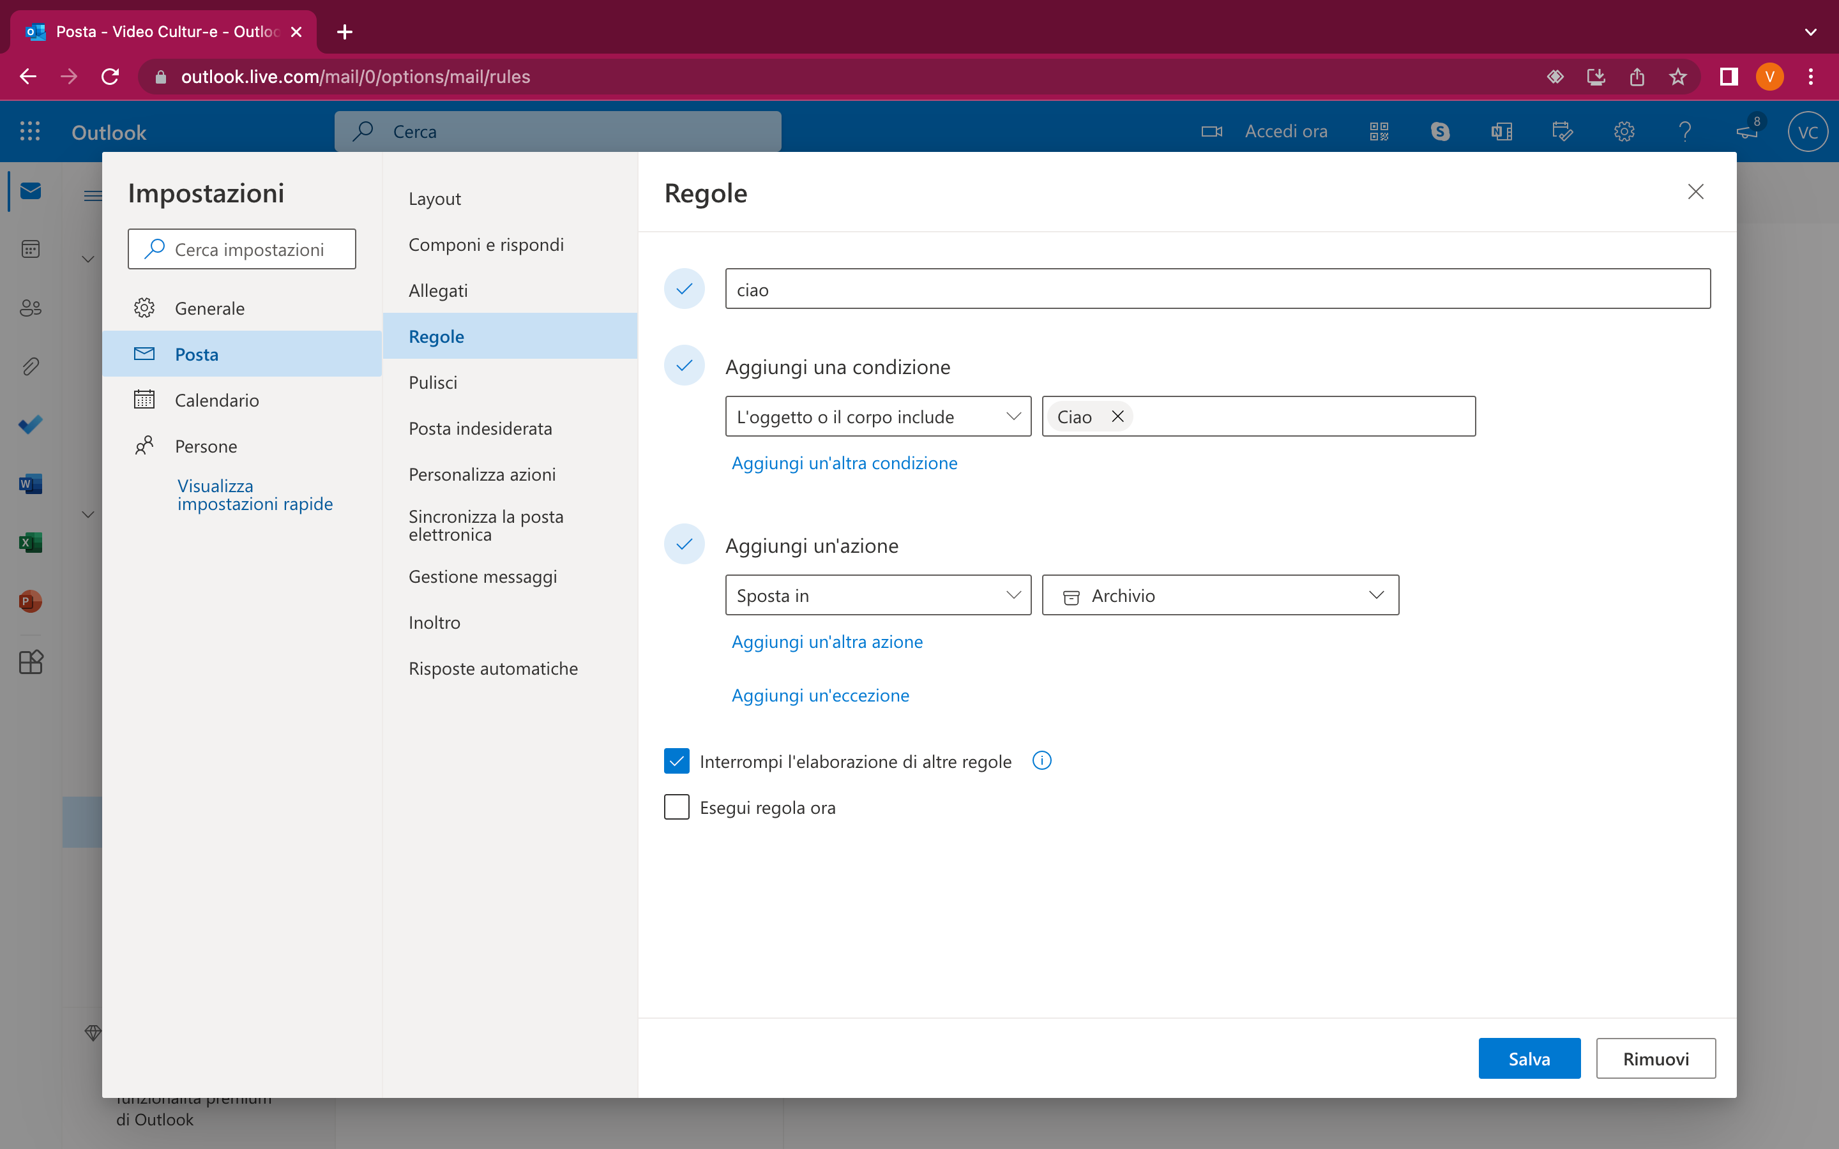Launch Excel from the sidebar
Viewport: 1839px width, 1149px height.
tap(31, 543)
